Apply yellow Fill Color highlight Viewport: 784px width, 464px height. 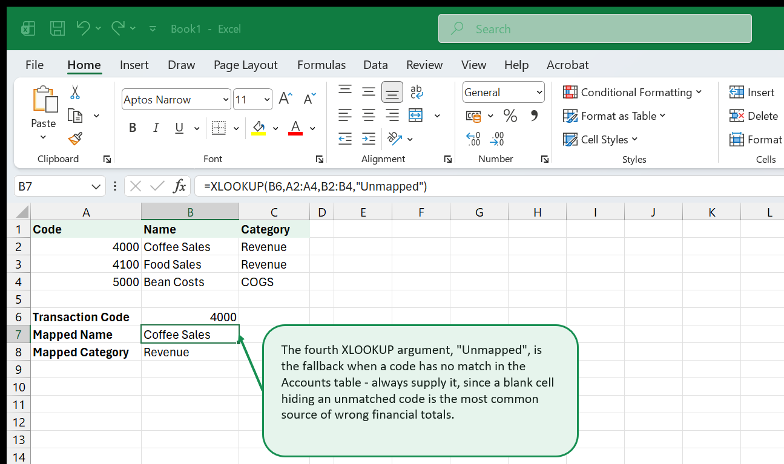259,128
